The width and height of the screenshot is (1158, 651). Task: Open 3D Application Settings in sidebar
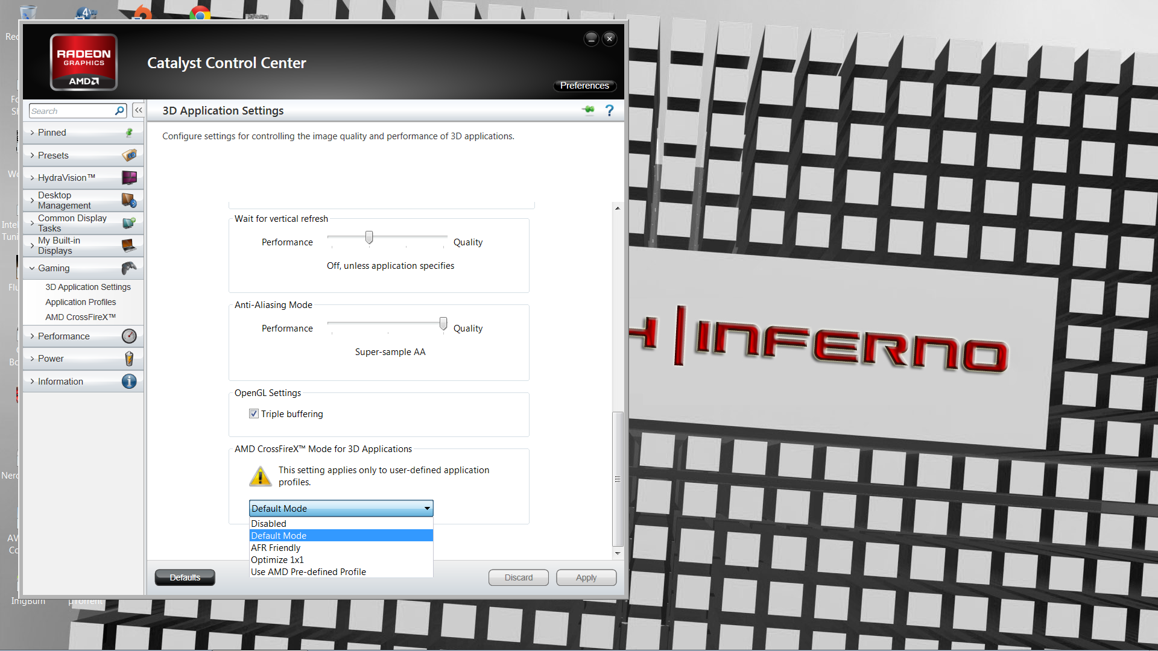[x=88, y=287]
